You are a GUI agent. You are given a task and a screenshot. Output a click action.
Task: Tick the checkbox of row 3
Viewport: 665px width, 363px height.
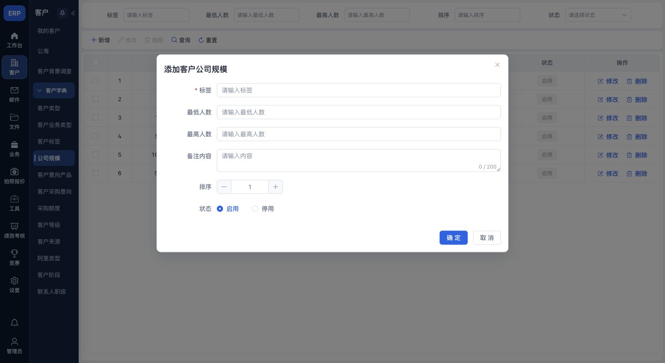pyautogui.click(x=95, y=118)
